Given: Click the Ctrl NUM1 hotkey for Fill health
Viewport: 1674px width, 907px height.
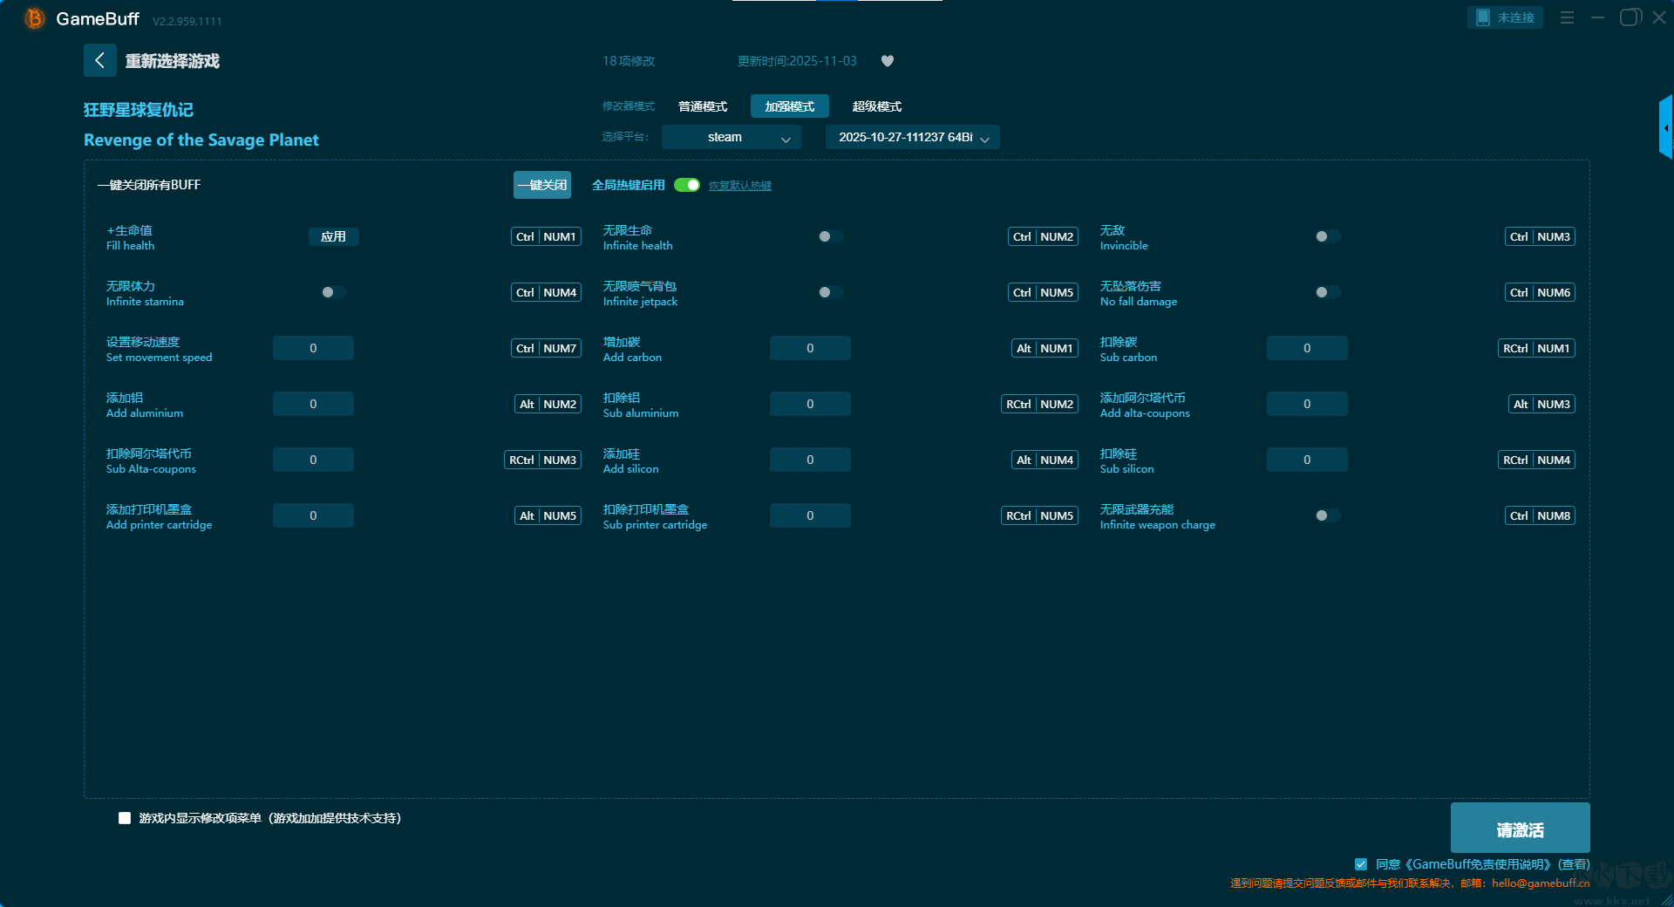Looking at the screenshot, I should coord(546,236).
